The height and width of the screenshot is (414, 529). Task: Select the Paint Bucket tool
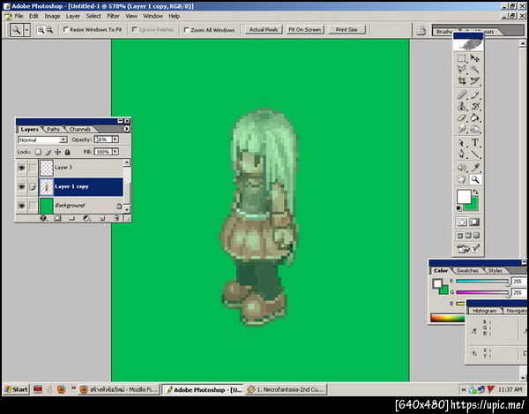(x=474, y=117)
